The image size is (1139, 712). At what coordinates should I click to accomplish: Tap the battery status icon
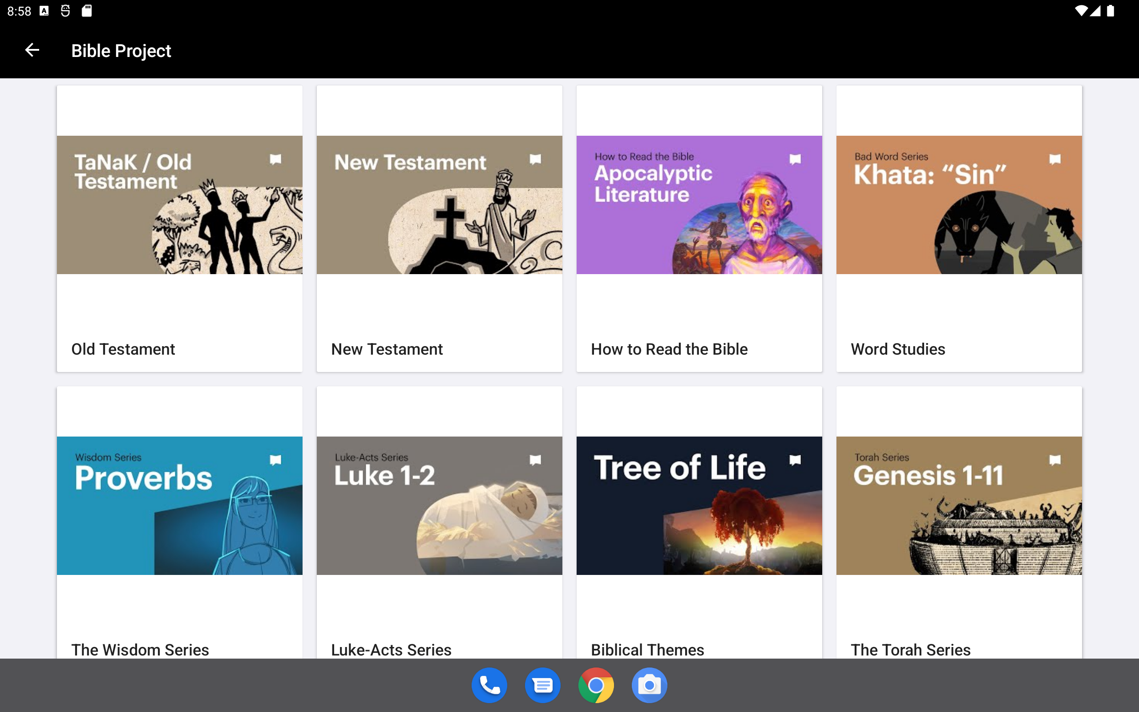(x=1110, y=11)
